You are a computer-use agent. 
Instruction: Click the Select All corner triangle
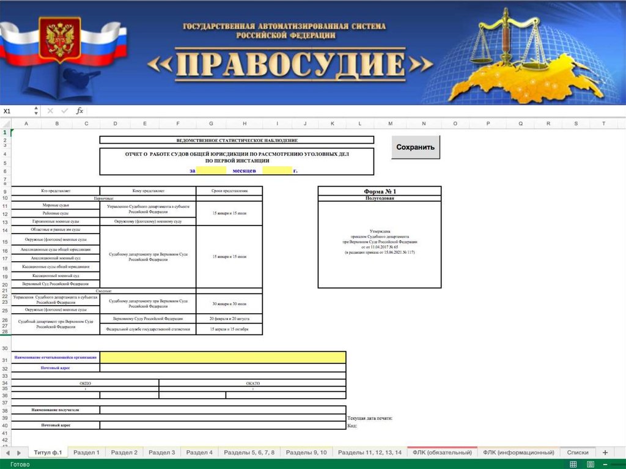[x=6, y=124]
